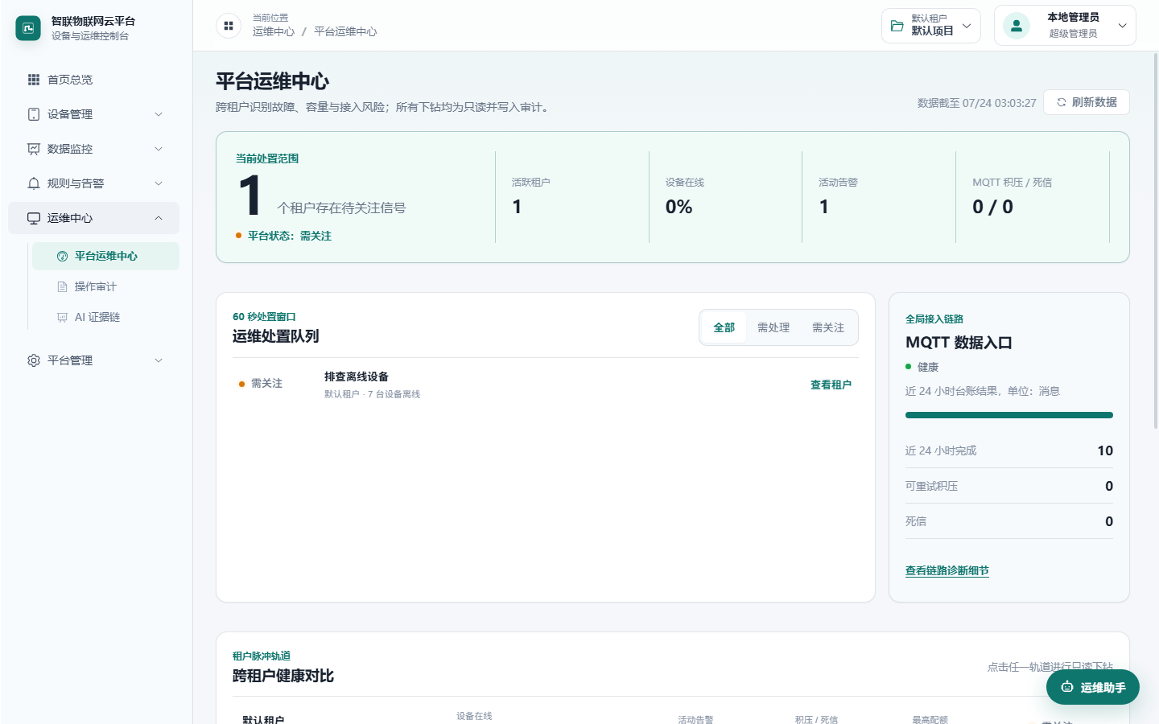Click the robot icon in 运维助手
The image size is (1159, 724).
coord(1067,687)
